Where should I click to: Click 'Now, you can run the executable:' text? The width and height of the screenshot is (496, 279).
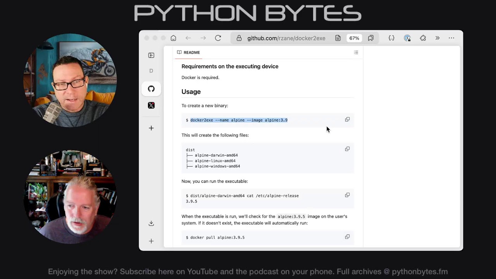(x=215, y=181)
